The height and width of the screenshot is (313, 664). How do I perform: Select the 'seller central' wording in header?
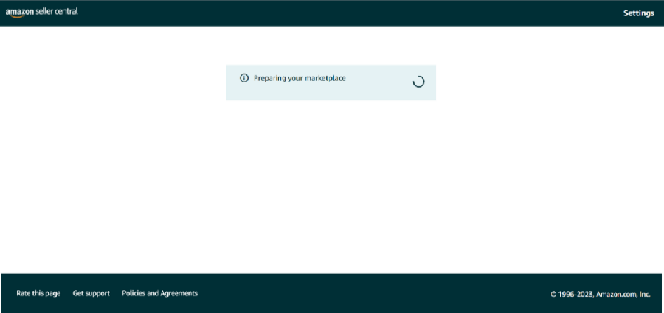57,12
